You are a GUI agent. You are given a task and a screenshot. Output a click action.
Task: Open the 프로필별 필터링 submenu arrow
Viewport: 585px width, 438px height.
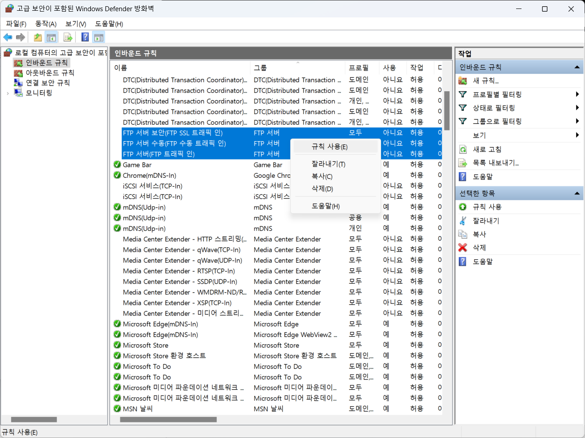[x=577, y=94]
